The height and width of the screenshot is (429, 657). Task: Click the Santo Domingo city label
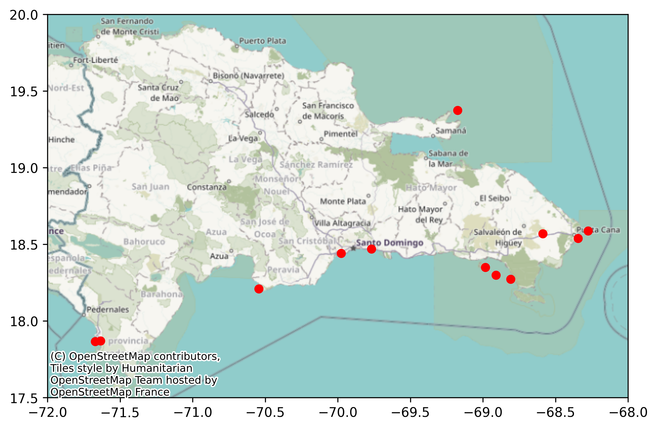point(390,243)
